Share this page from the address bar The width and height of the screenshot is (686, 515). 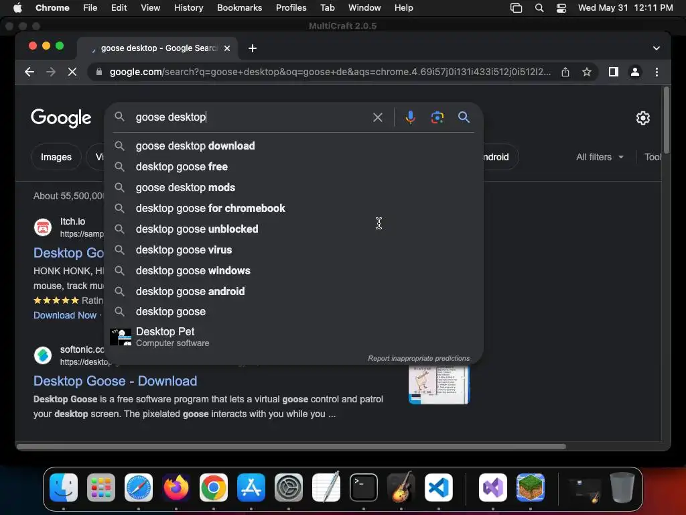(x=565, y=72)
